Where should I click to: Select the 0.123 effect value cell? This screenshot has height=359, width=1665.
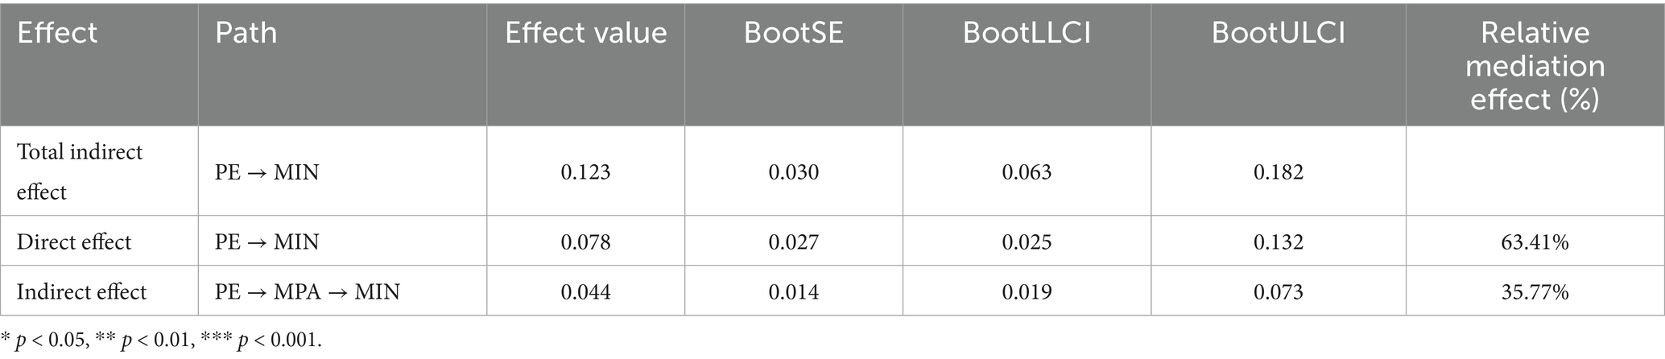click(585, 171)
